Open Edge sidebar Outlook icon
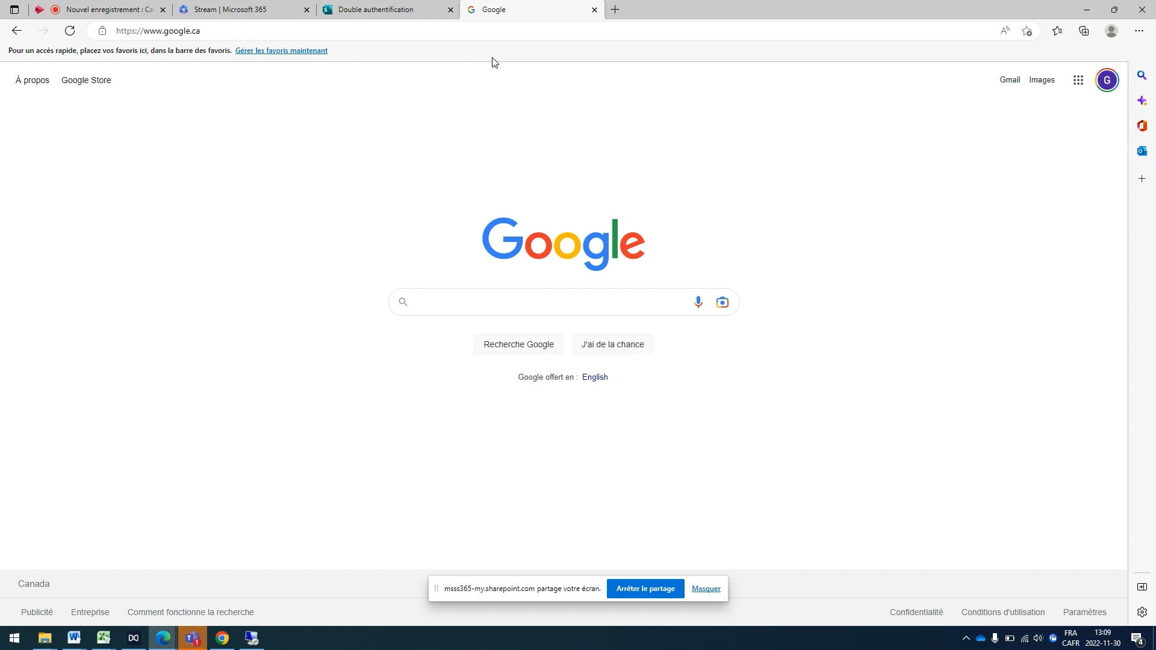 (1142, 151)
